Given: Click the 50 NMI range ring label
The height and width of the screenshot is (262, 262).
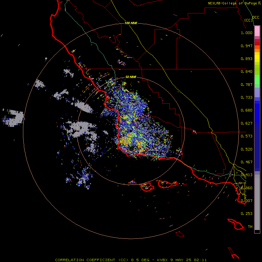Looking at the screenshot, I should tap(131, 77).
